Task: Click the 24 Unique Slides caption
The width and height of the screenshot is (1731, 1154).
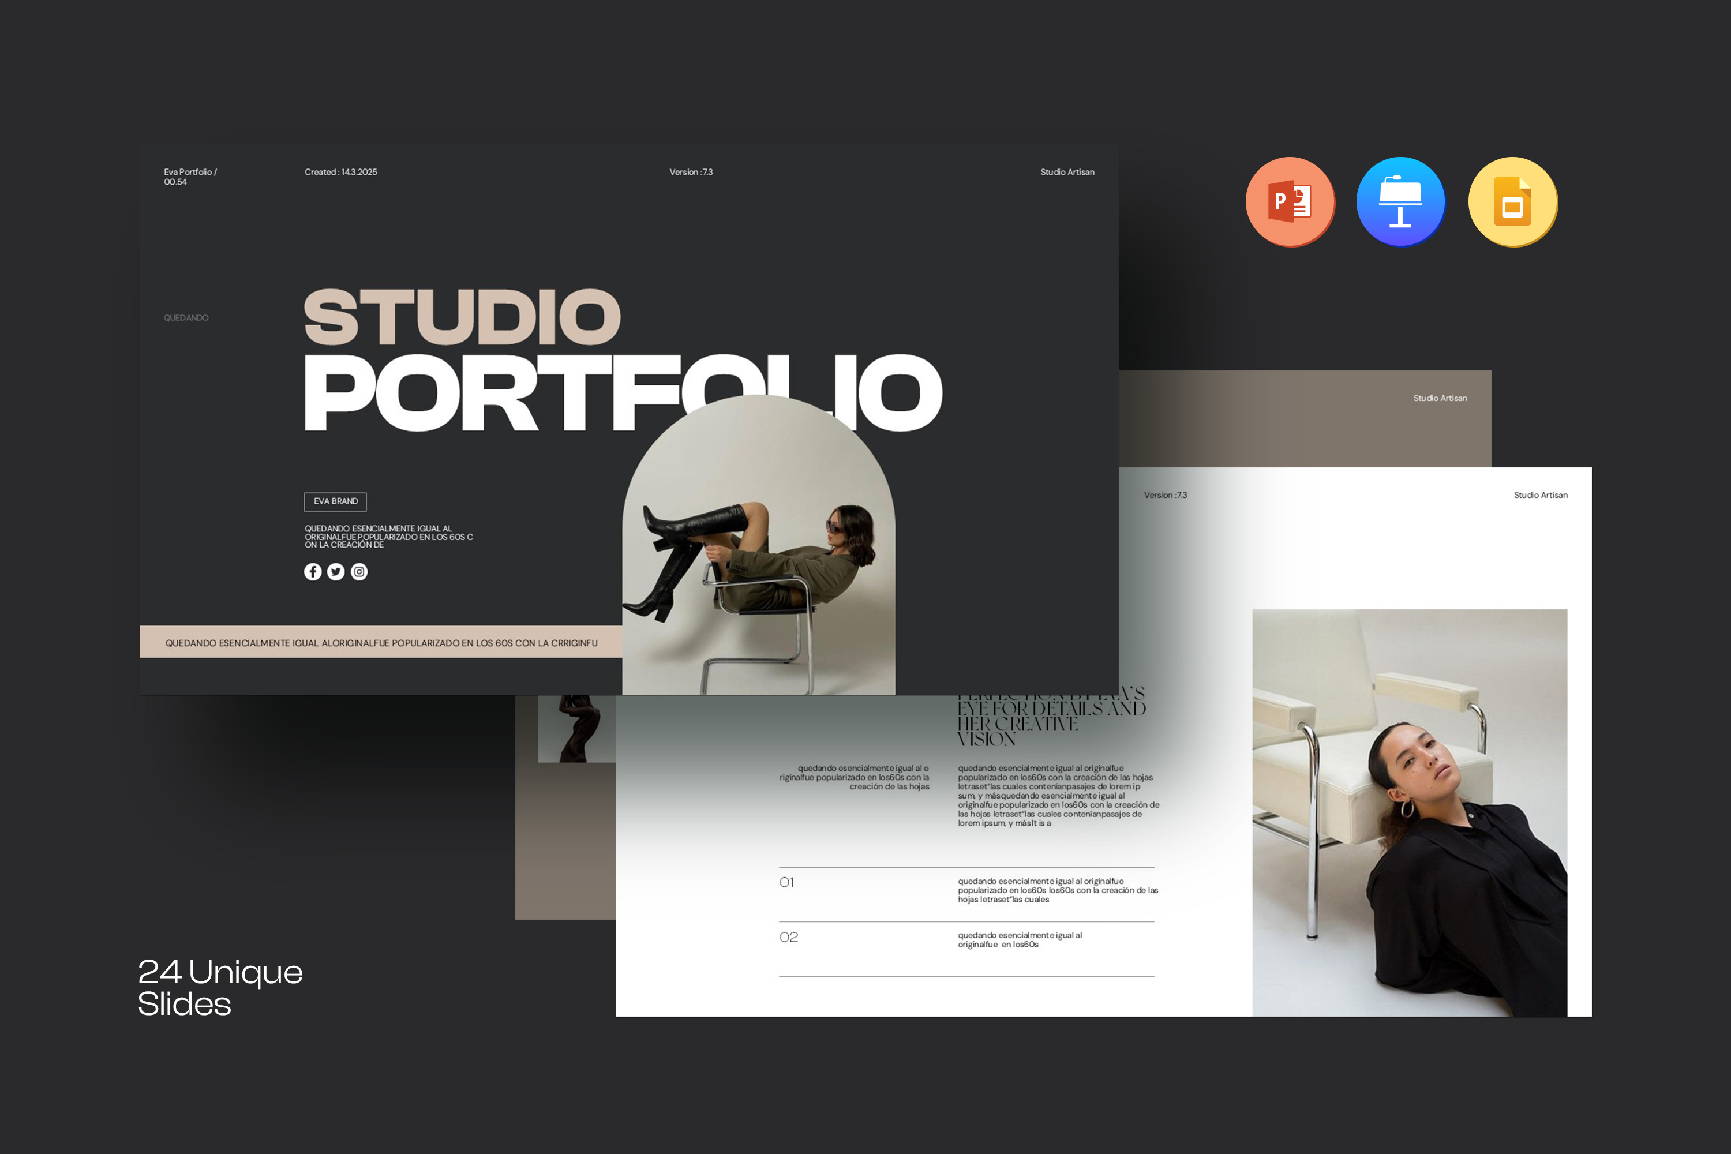Action: [x=219, y=988]
